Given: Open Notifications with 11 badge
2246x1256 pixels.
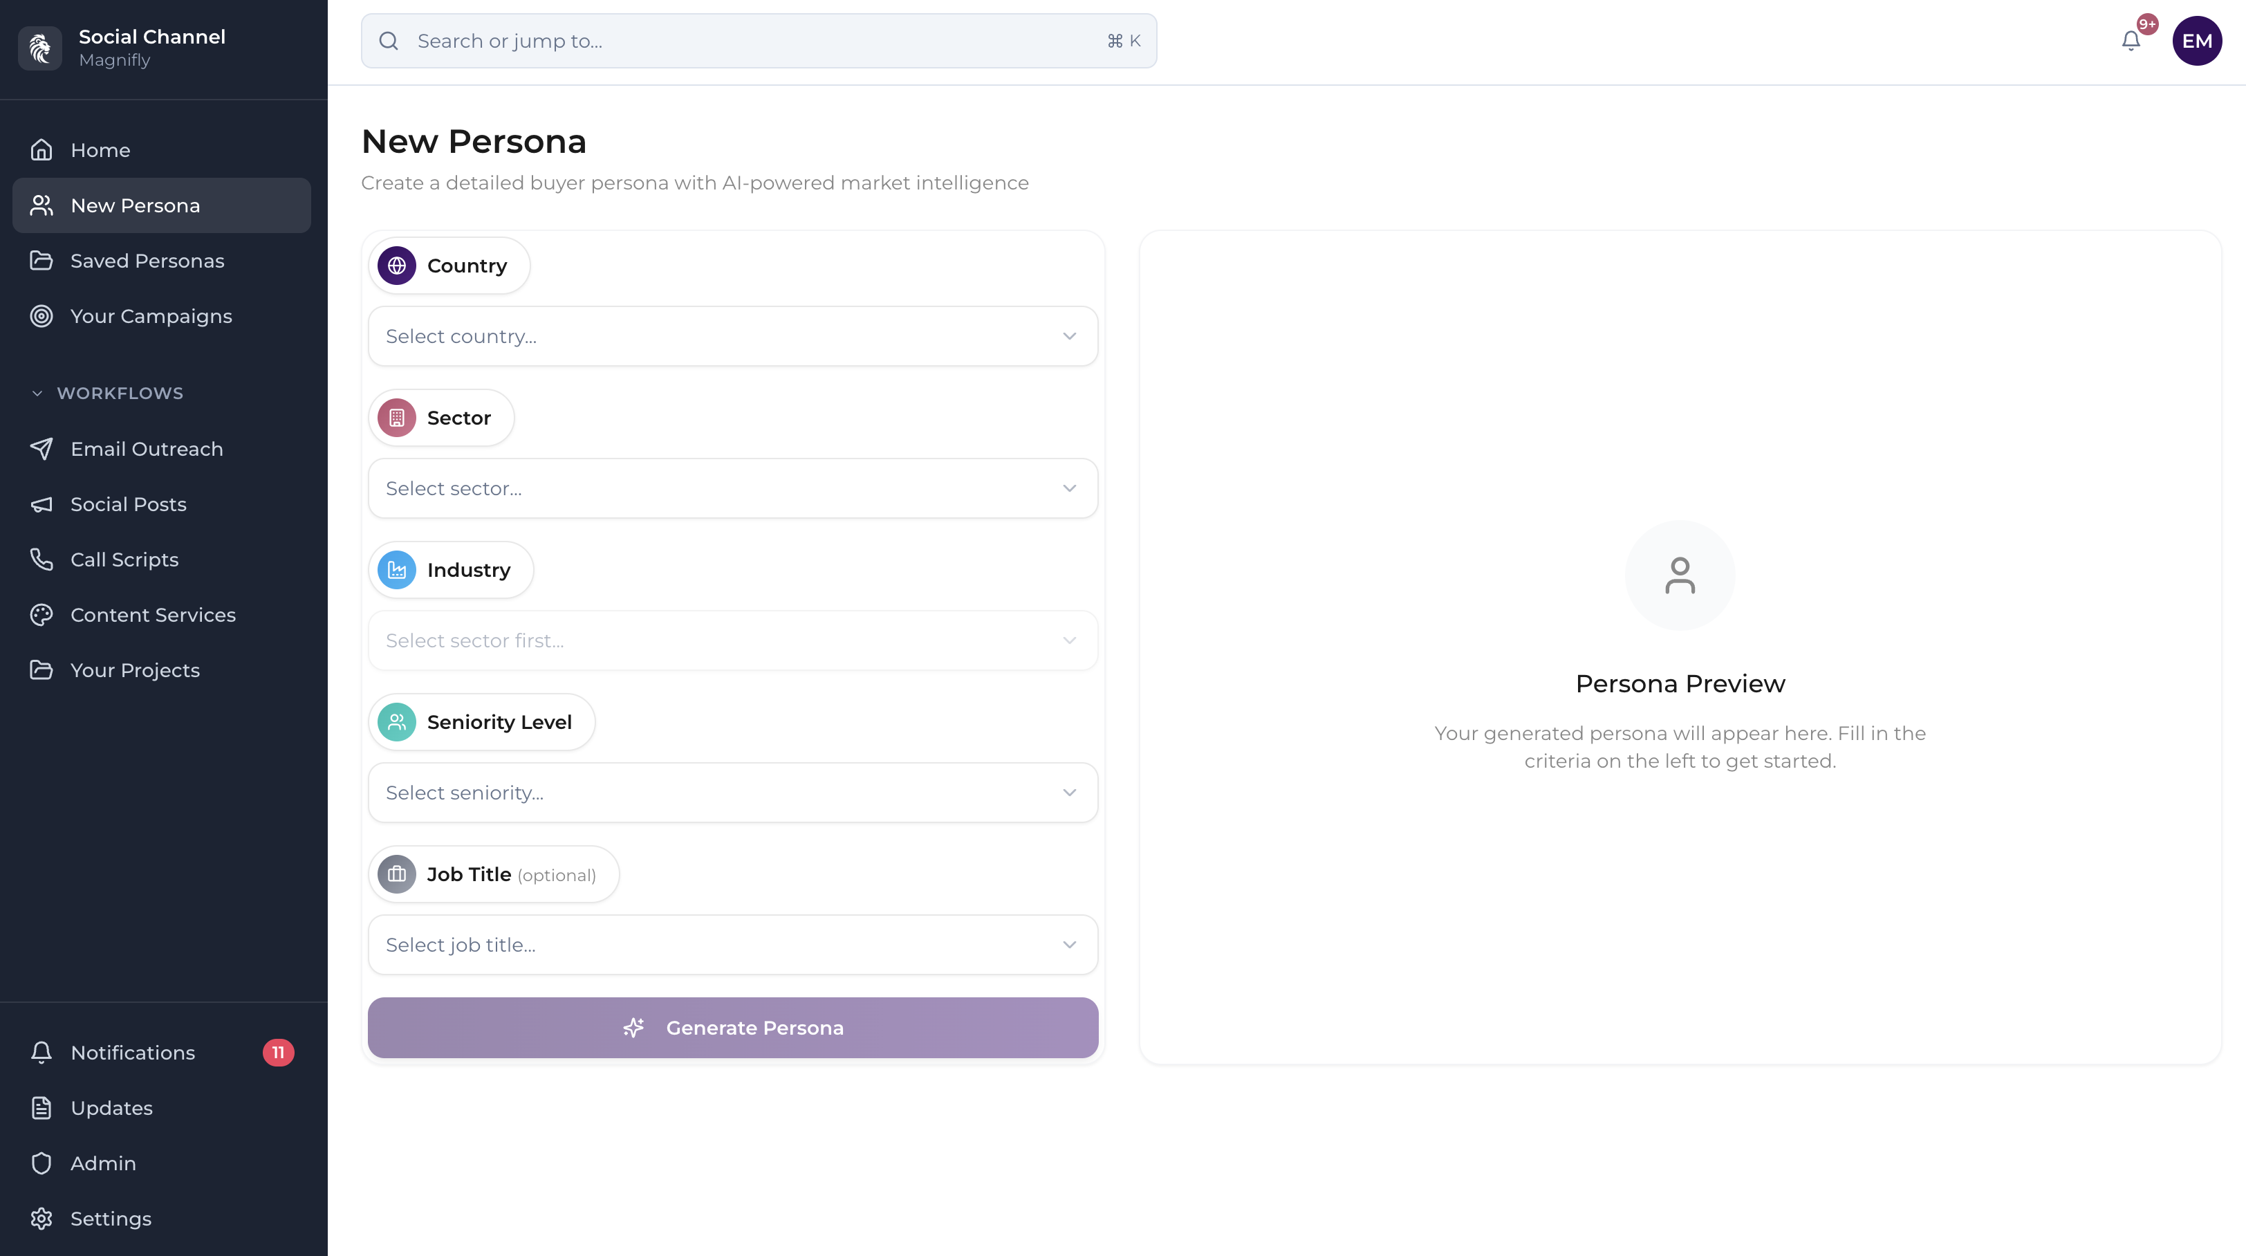Looking at the screenshot, I should tap(133, 1053).
